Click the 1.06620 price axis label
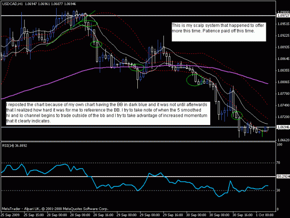 pos(284,140)
